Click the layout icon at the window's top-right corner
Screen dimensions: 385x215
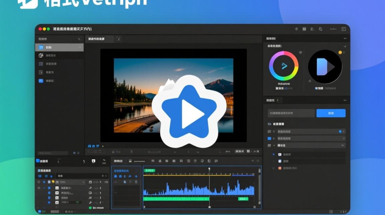click(344, 29)
